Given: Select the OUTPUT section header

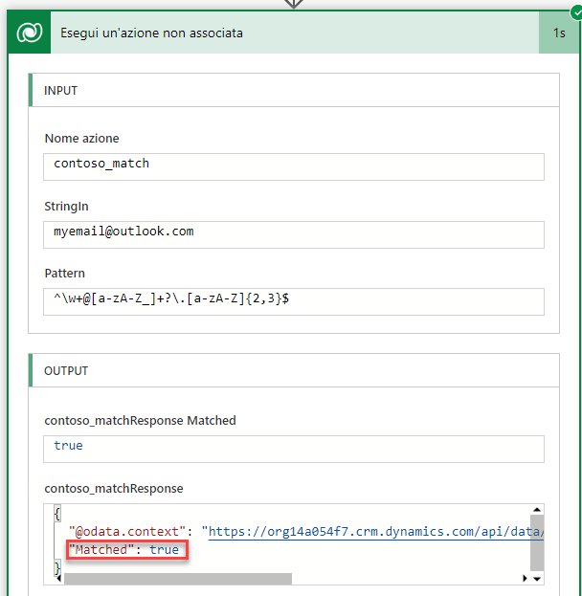Looking at the screenshot, I should coord(294,370).
